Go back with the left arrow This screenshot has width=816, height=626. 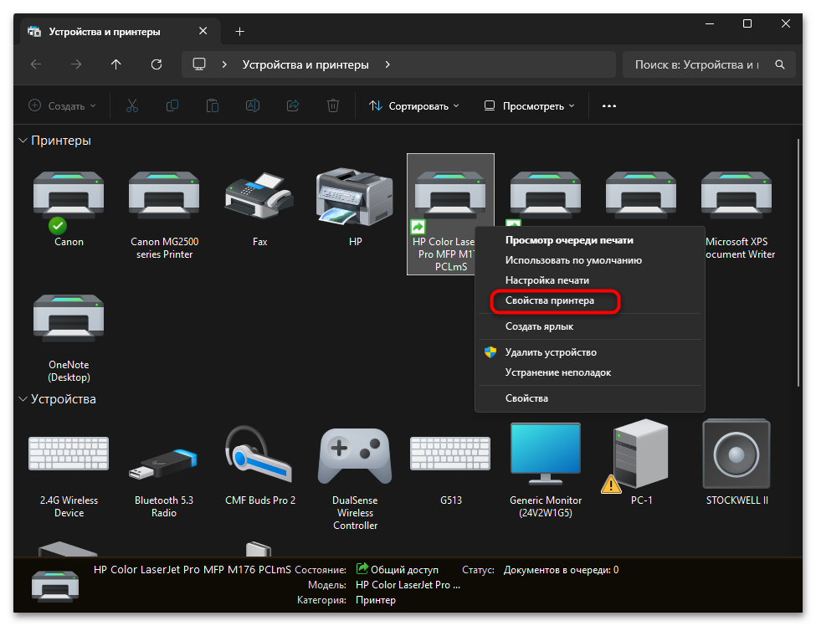tap(36, 64)
